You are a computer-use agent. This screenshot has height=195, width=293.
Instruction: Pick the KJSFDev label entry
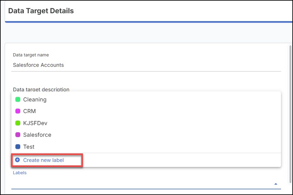146,123
